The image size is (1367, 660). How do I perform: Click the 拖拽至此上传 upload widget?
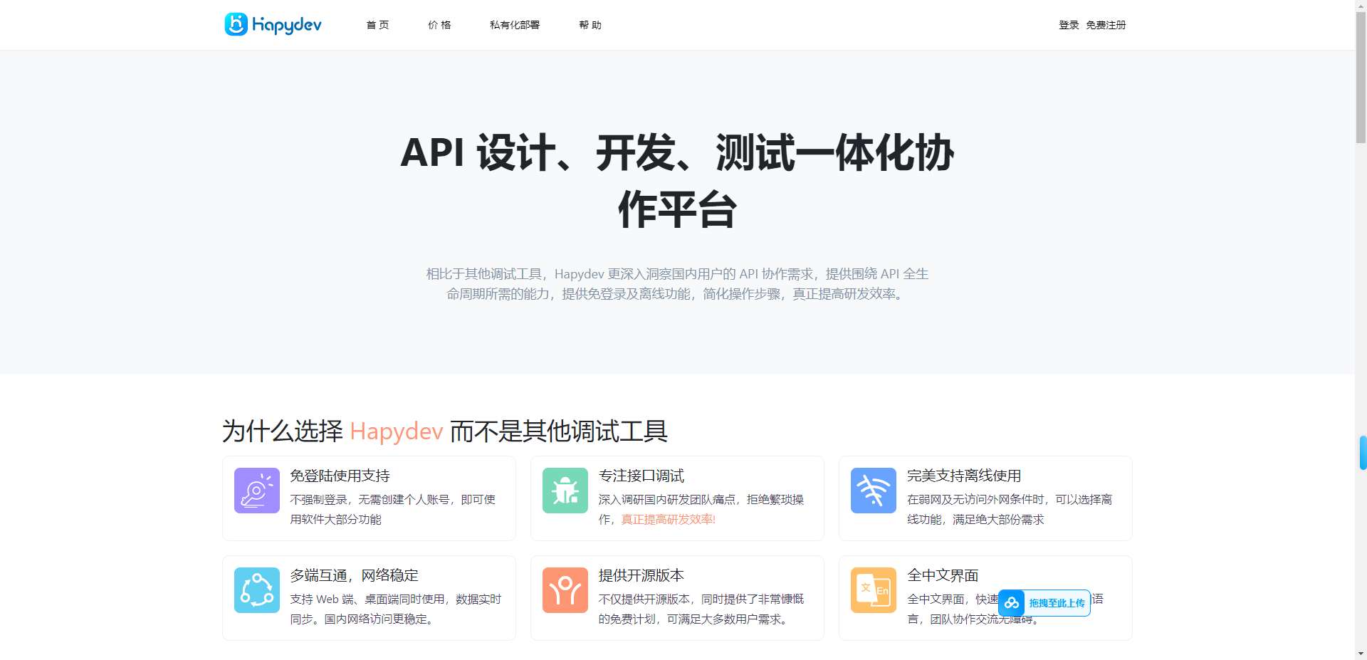[1044, 603]
